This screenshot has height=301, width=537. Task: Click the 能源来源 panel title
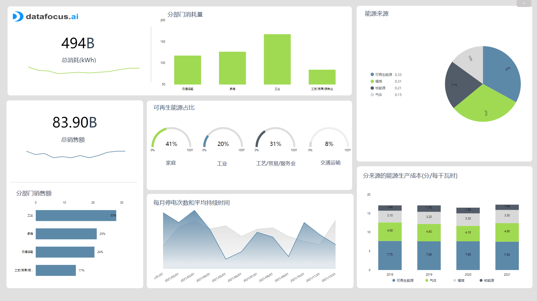coord(376,14)
